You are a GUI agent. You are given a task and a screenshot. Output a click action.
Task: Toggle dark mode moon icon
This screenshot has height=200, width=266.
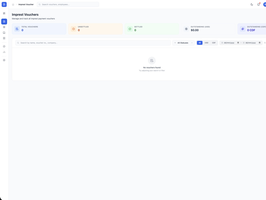coord(252,5)
